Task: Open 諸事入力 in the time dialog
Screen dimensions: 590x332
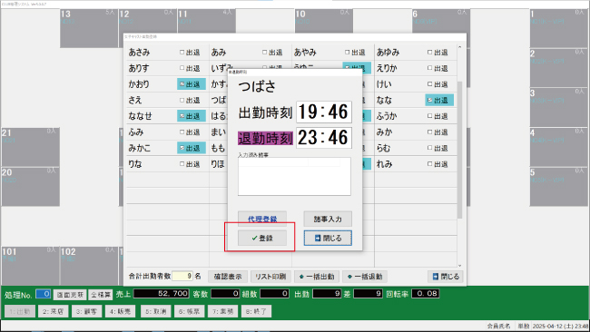Action: point(328,219)
